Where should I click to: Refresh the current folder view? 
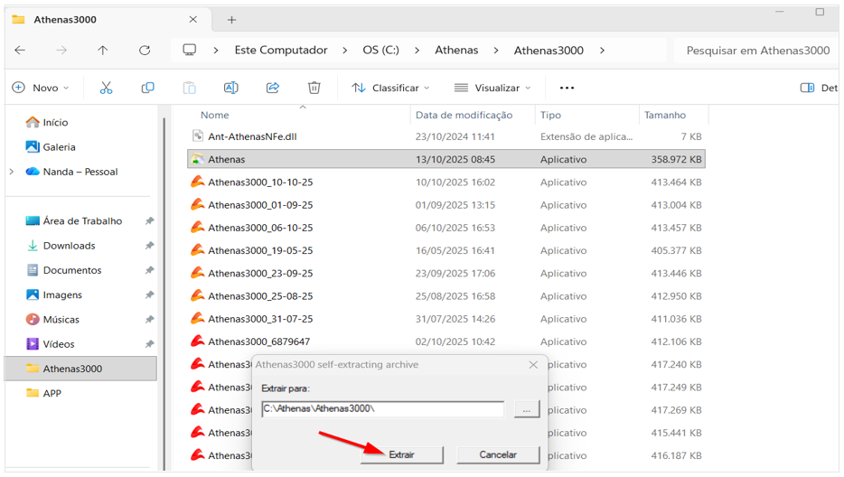145,51
